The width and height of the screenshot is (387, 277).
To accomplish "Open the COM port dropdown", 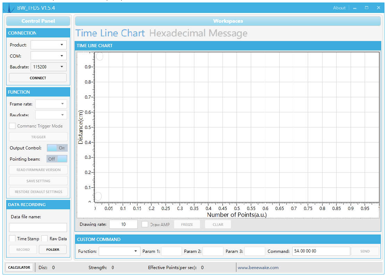I will tap(49, 56).
